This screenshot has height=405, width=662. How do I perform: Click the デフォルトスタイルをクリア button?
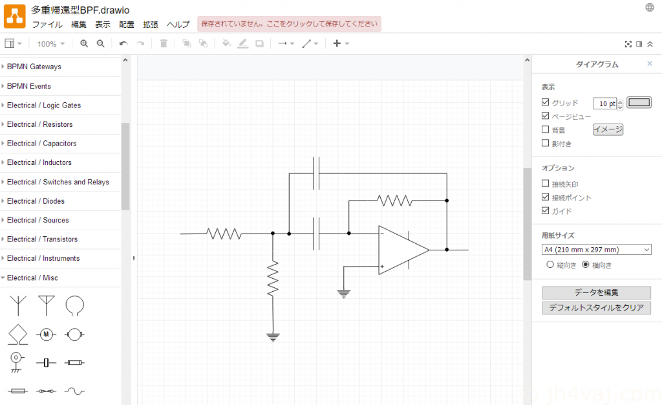pos(597,308)
